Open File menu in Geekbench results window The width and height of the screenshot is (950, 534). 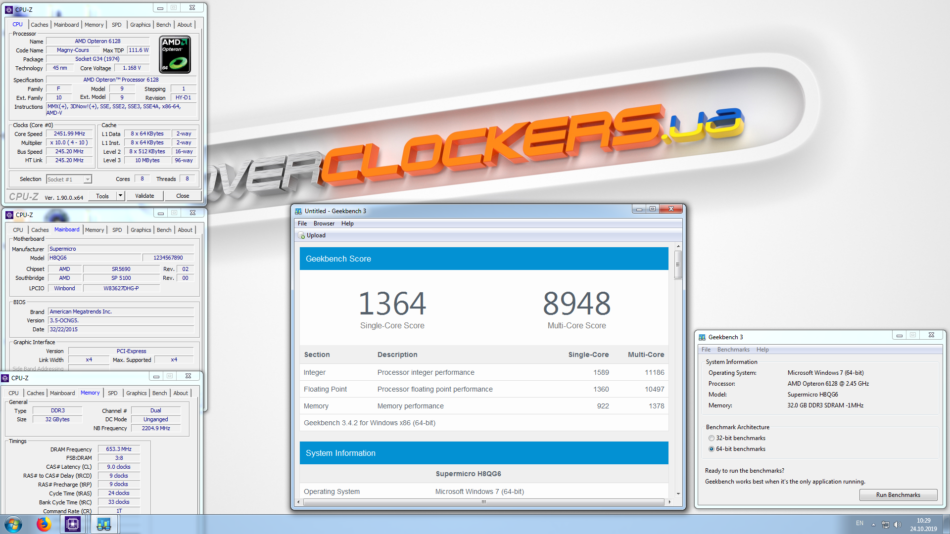302,223
